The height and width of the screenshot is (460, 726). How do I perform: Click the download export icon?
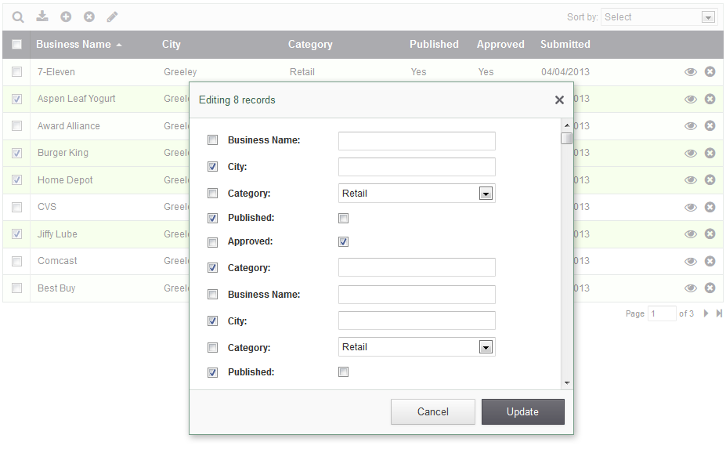click(42, 16)
